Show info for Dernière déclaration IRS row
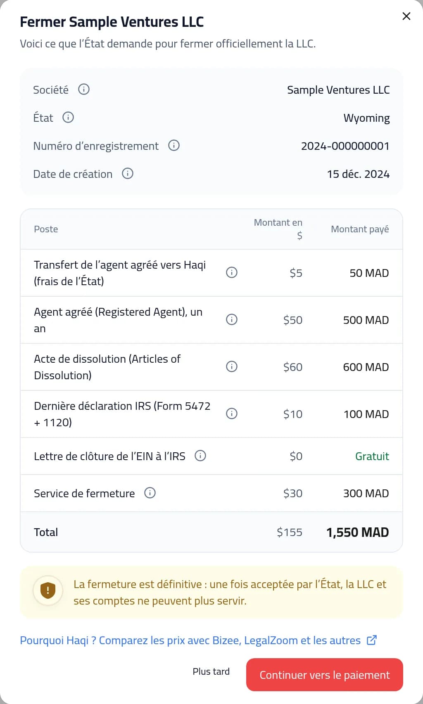Viewport: 423px width, 704px height. pos(232,413)
